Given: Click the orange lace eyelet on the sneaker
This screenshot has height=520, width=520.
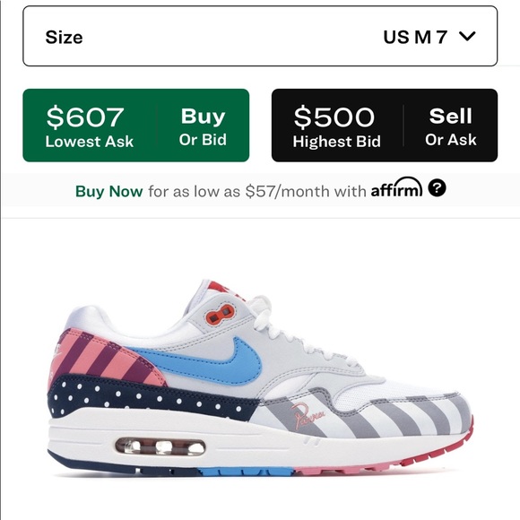Looking at the screenshot, I should pos(221,314).
